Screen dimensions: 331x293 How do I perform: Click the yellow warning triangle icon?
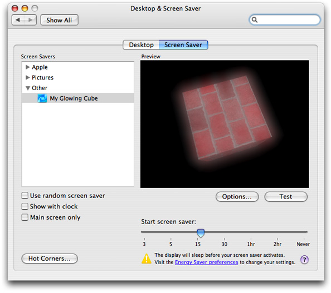pos(147,259)
